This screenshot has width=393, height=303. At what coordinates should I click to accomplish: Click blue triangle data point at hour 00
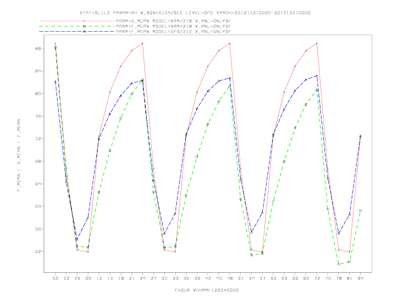[x=56, y=82]
